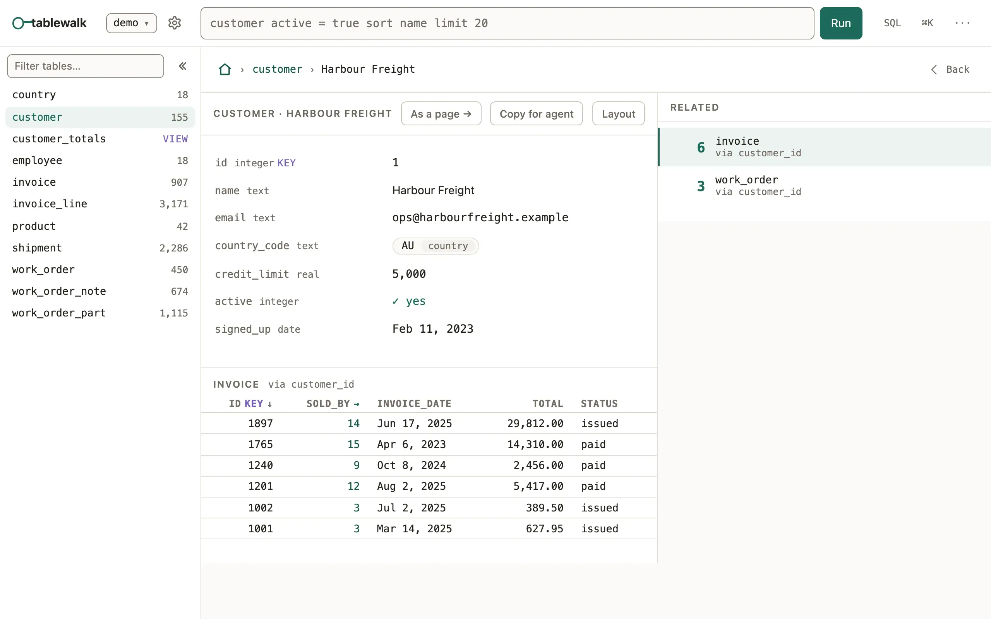
Task: Open invoice row 1897
Action: [x=429, y=424]
